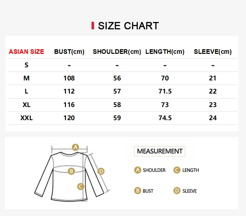Viewport: 246px width, 216px height.
Task: Click the red bar beside SIZE CHART title
Action: pos(93,26)
